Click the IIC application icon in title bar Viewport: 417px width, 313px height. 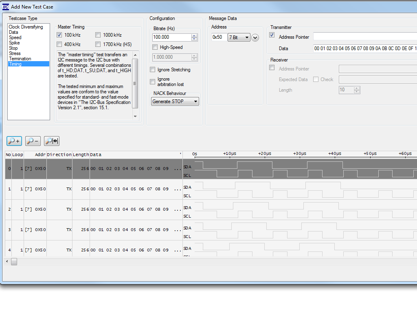[x=6, y=7]
